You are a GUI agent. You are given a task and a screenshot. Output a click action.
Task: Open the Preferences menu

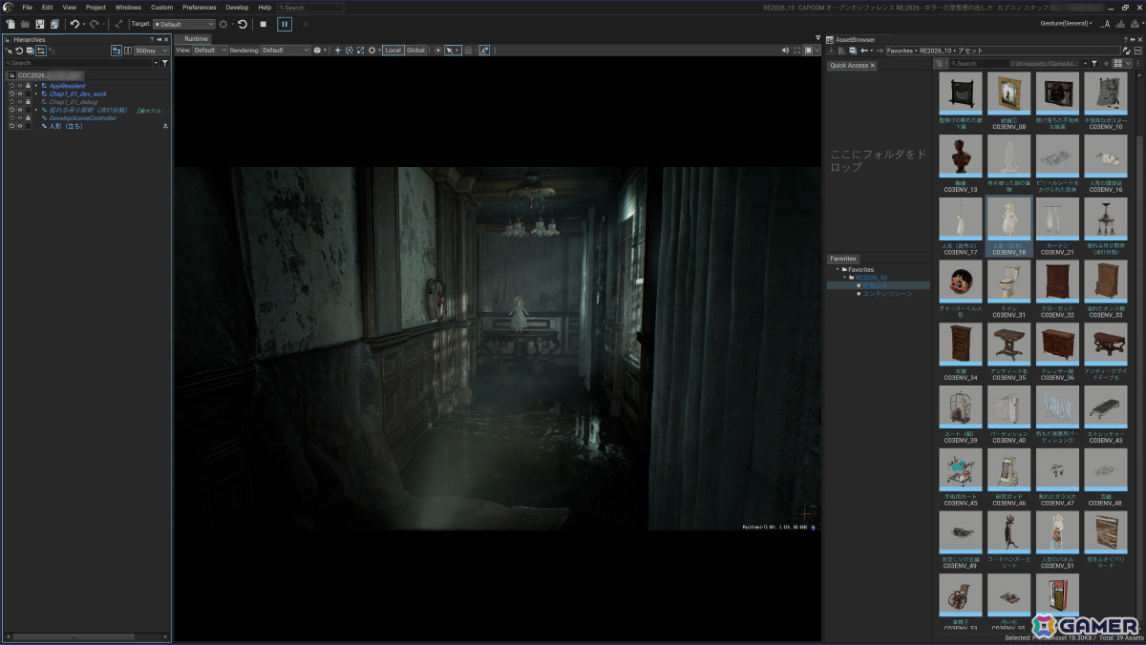200,8
